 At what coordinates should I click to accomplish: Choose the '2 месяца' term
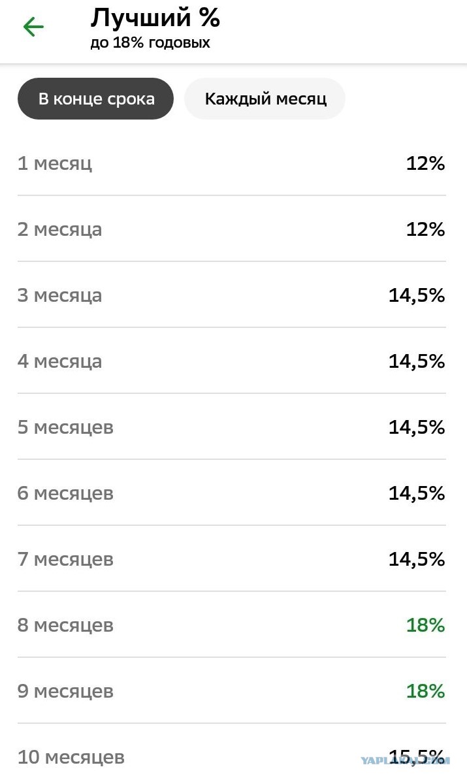pos(232,229)
